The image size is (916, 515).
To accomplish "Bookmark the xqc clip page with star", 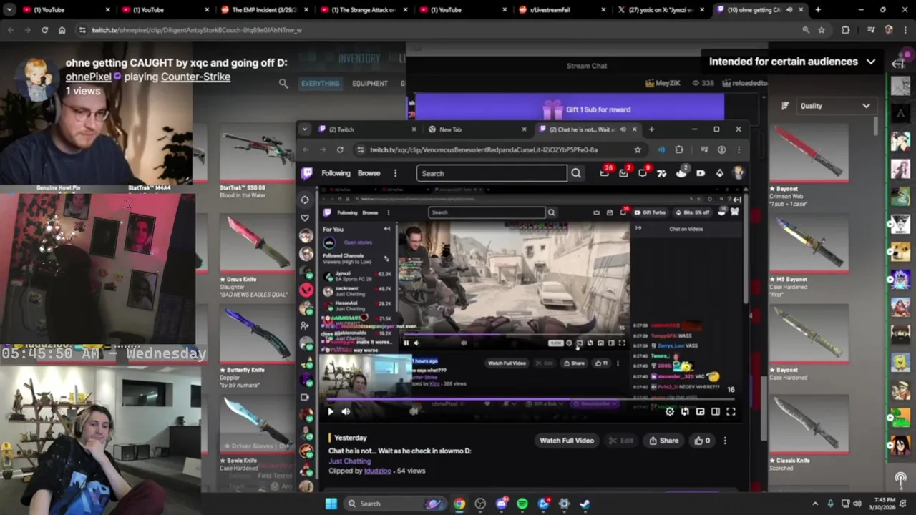I will pos(638,149).
